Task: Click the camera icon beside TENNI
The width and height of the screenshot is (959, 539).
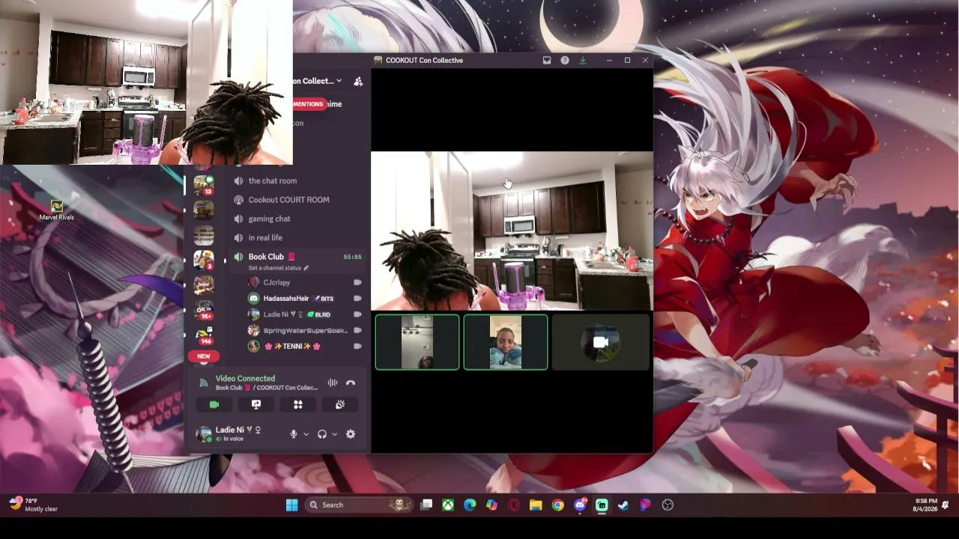Action: pos(357,346)
